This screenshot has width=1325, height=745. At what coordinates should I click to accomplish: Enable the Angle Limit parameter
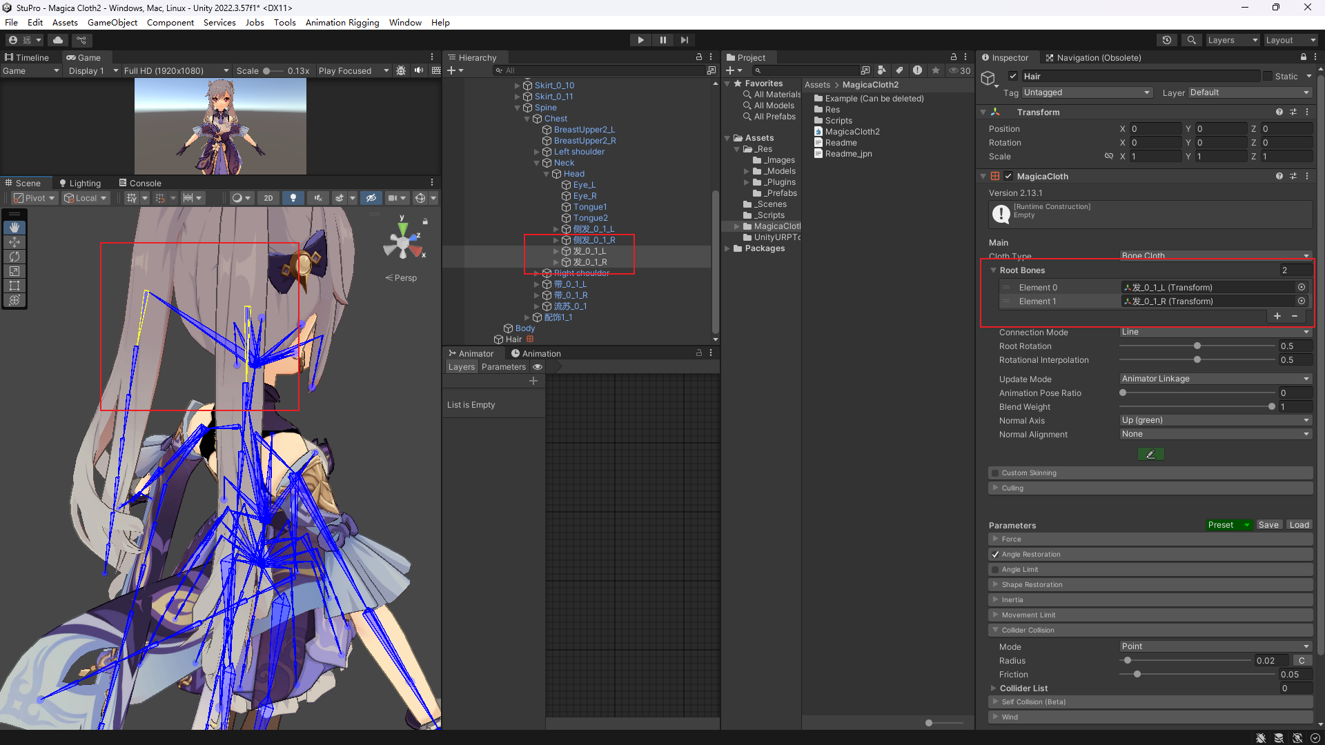tap(995, 570)
